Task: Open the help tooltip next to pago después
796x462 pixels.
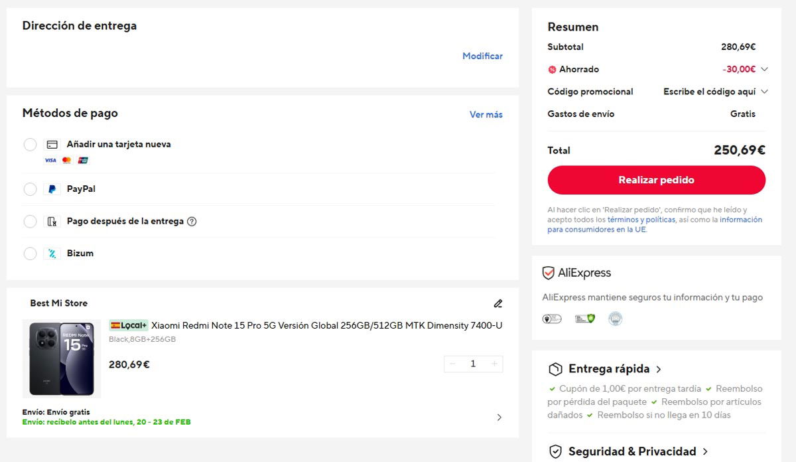Action: [x=192, y=221]
